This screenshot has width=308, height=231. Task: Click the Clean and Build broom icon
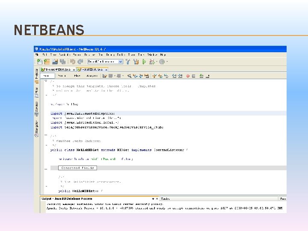point(136,62)
